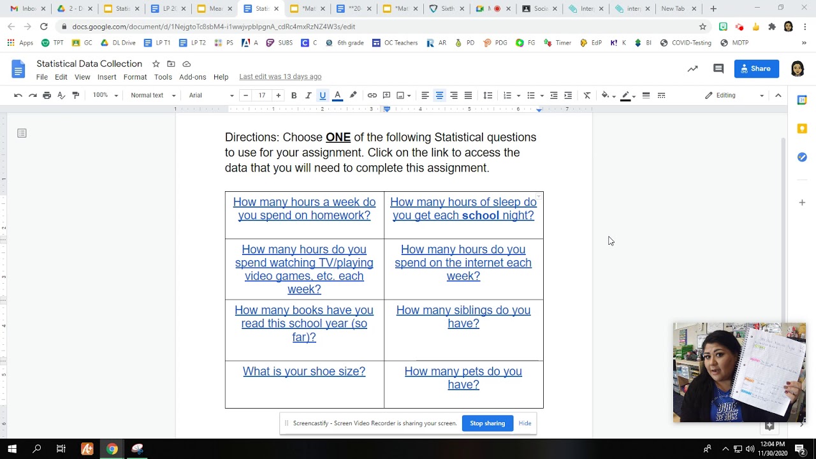
Task: Open the Arial font dropdown
Action: 212,96
